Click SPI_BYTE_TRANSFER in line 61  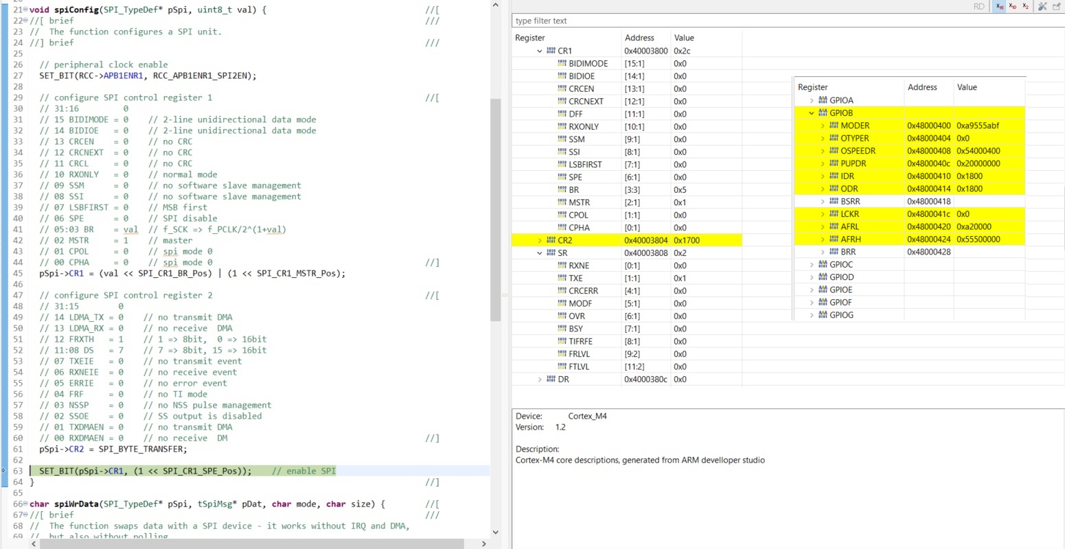pos(142,449)
